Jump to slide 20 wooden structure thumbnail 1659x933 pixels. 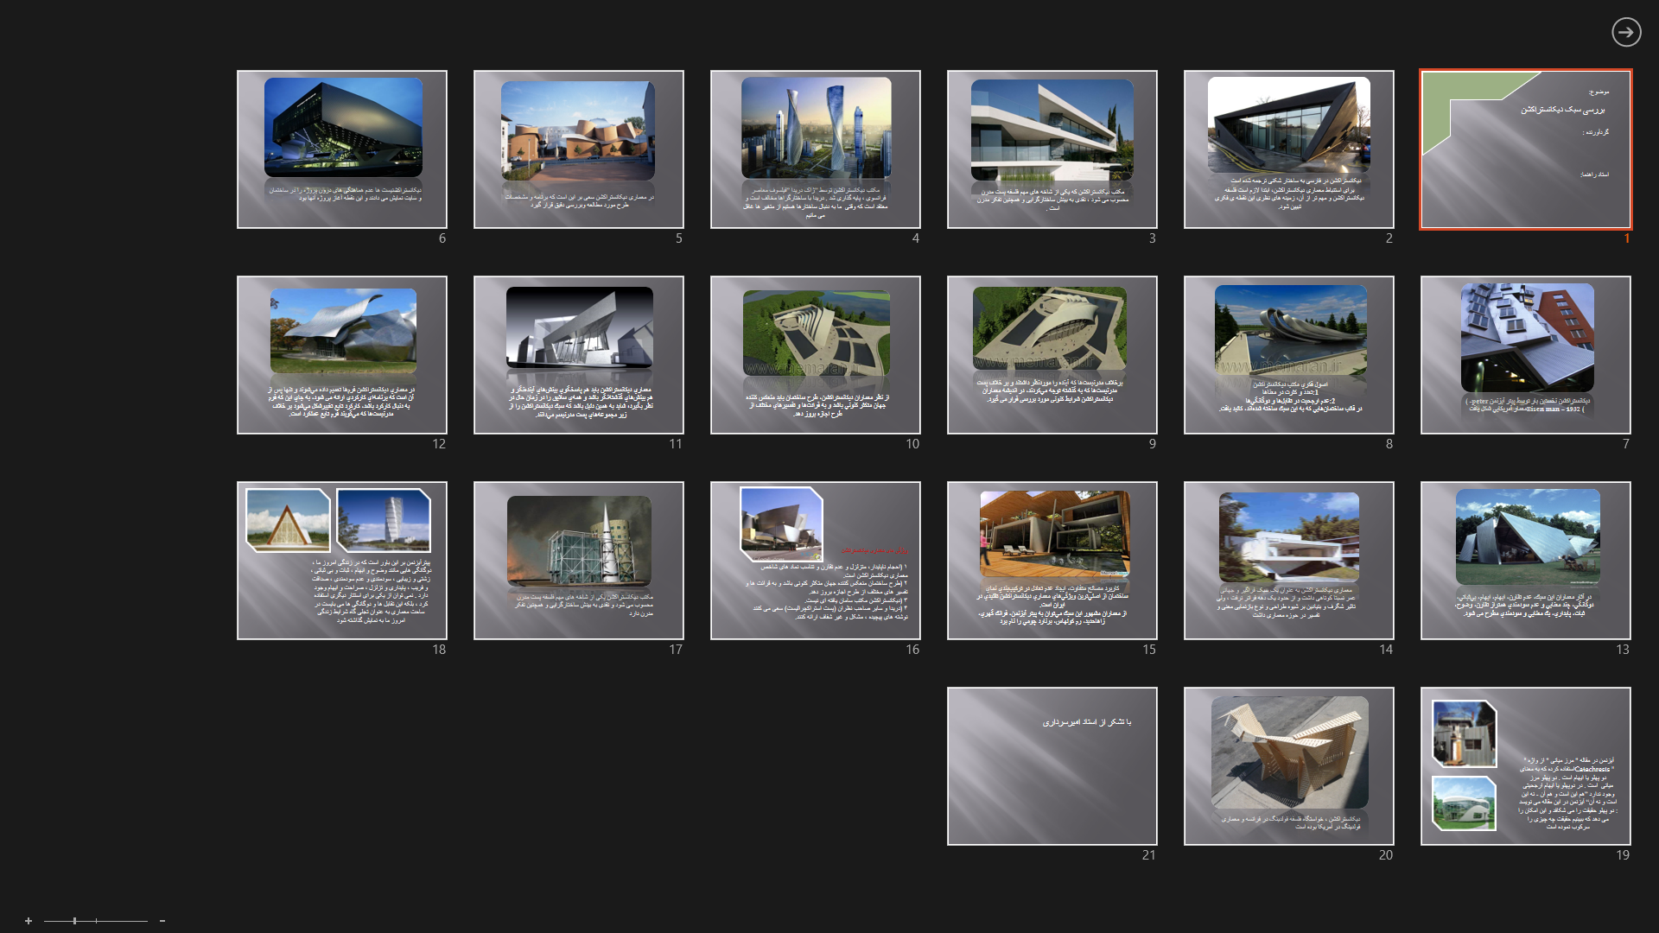1288,766
